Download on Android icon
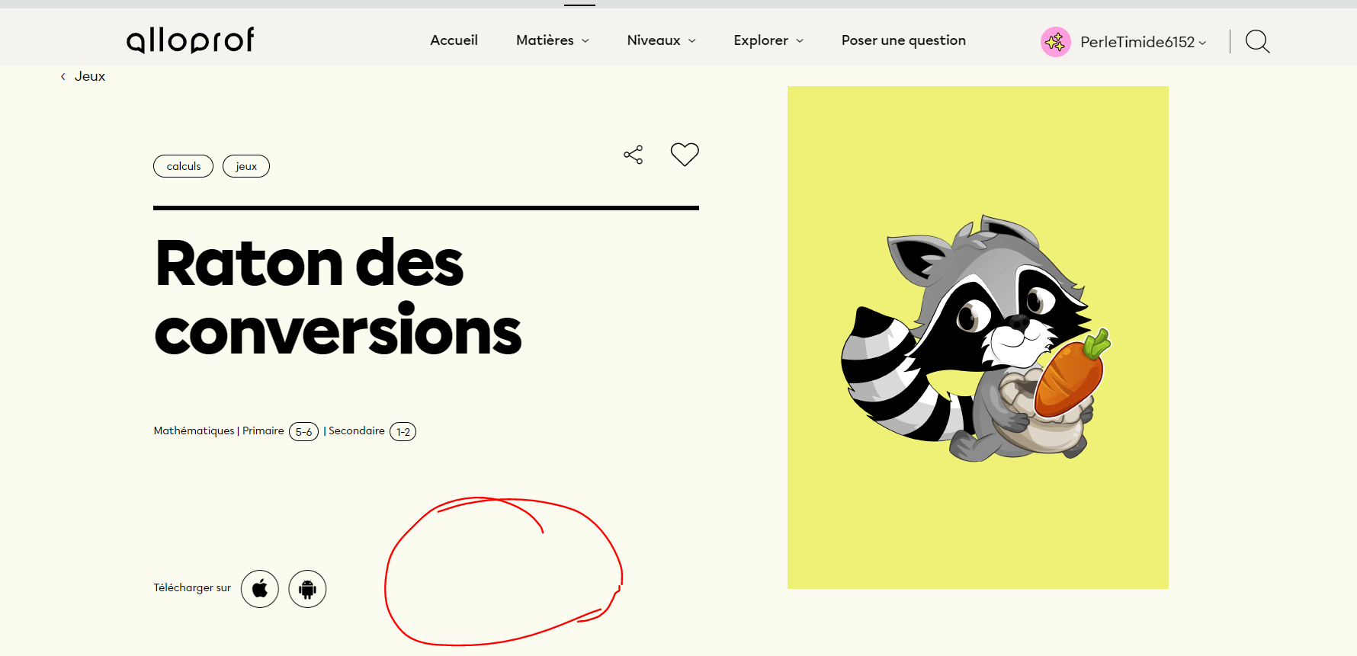 tap(307, 589)
